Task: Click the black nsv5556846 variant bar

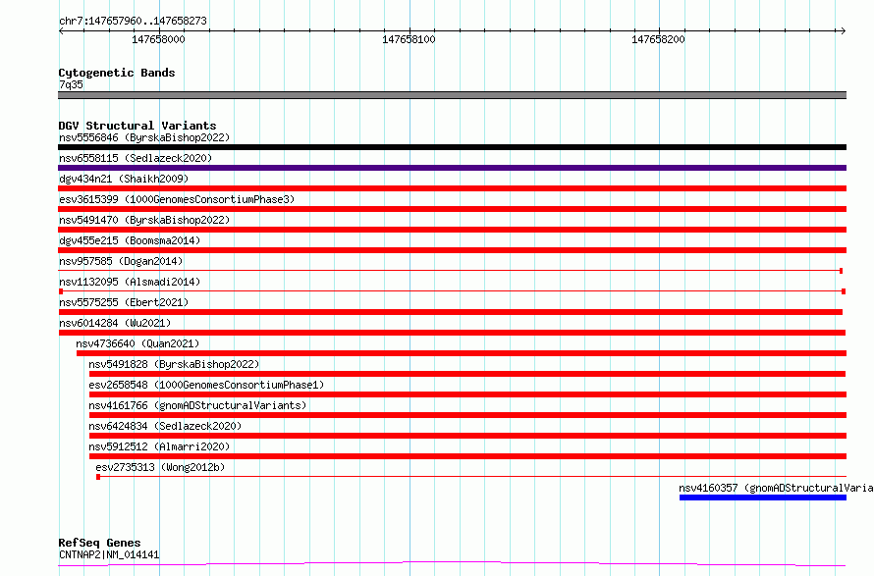Action: point(452,147)
